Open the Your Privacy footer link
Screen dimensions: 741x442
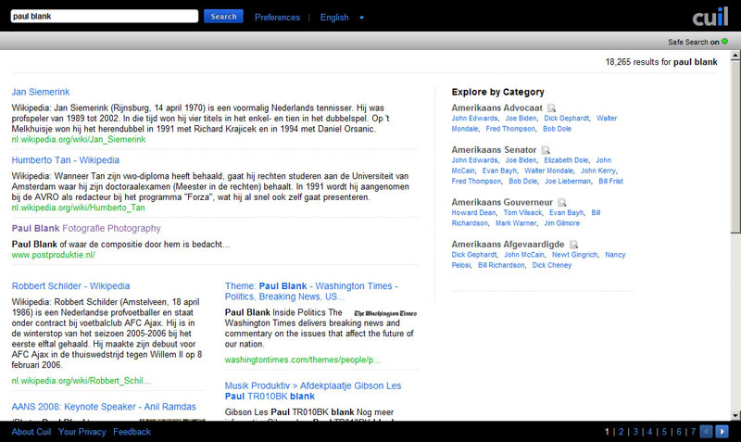click(82, 432)
